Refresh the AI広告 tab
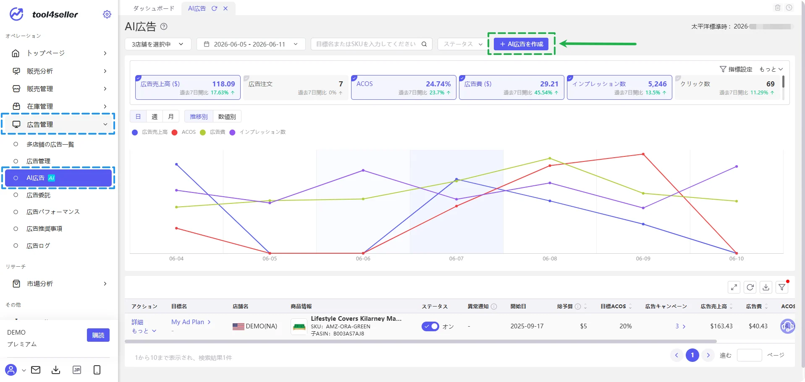 coord(214,8)
